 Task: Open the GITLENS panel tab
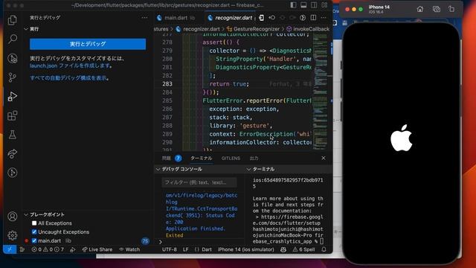pos(231,158)
